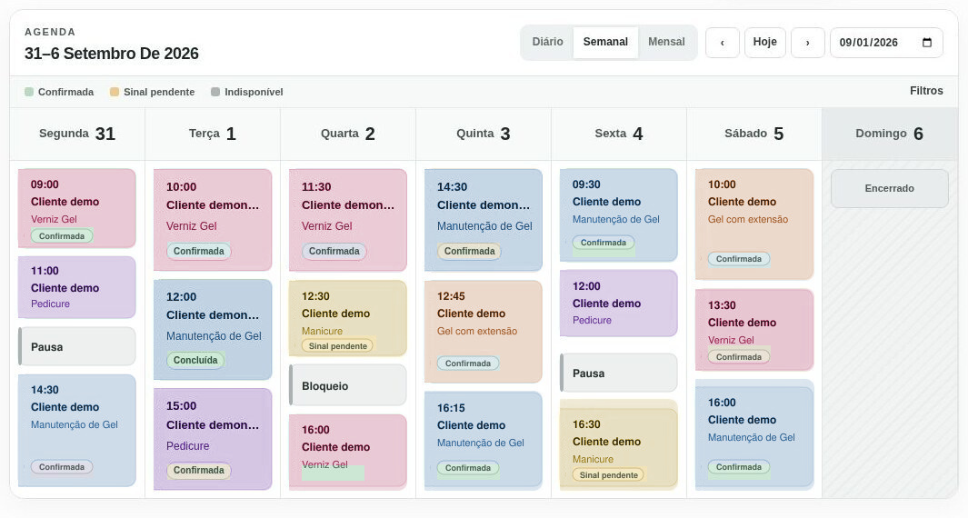
Task: Open Monday 11:00 Pedicure appointment
Action: [x=77, y=287]
